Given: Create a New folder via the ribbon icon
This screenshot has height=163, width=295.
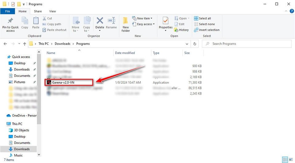Looking at the screenshot, I should (x=125, y=21).
